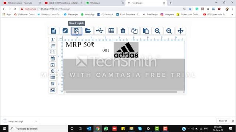The width and height of the screenshot is (236, 132).
Task: Click the 001 counter text on canvas
Action: point(106,50)
